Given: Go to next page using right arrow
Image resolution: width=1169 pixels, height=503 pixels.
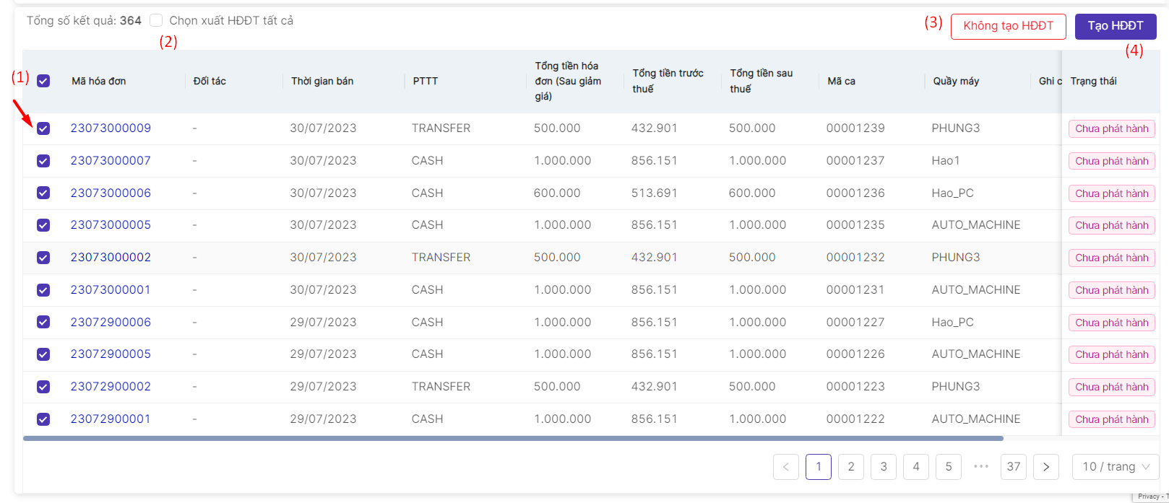Looking at the screenshot, I should click(x=1045, y=467).
